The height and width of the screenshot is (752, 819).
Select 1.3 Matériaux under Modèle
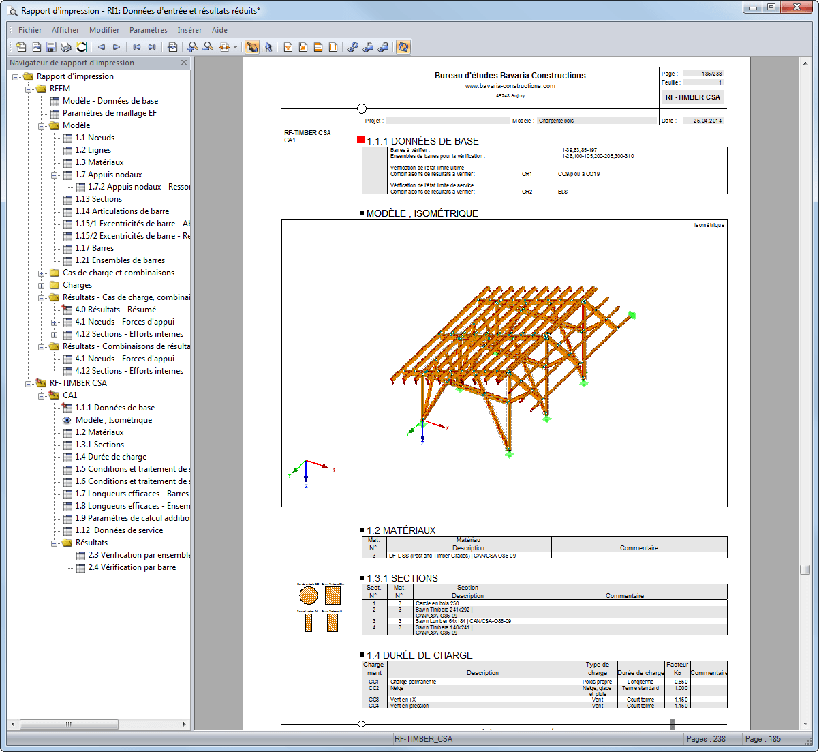click(99, 162)
